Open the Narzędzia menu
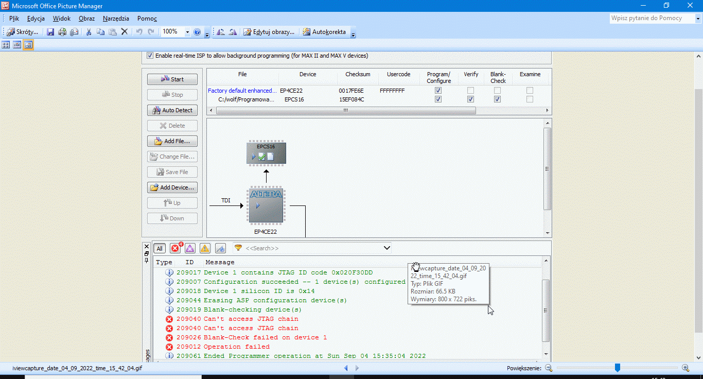703x379 pixels. coord(116,19)
